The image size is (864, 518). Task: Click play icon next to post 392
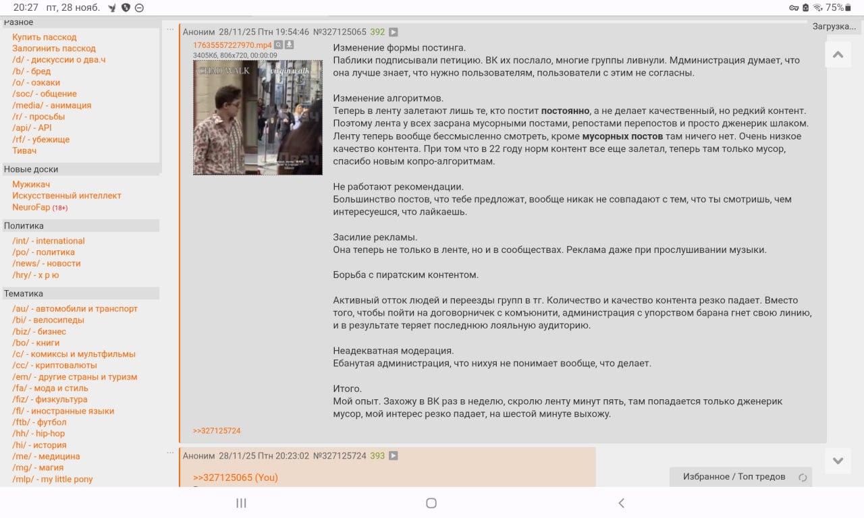pos(394,32)
